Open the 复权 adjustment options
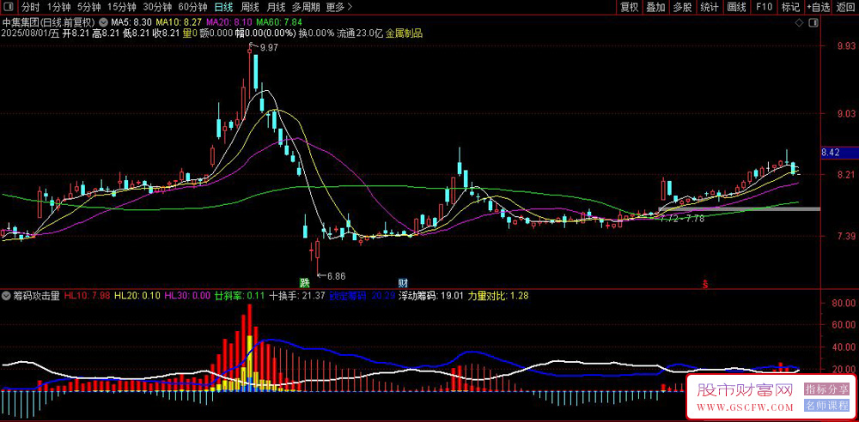Viewport: 859px width, 422px height. coord(629,7)
